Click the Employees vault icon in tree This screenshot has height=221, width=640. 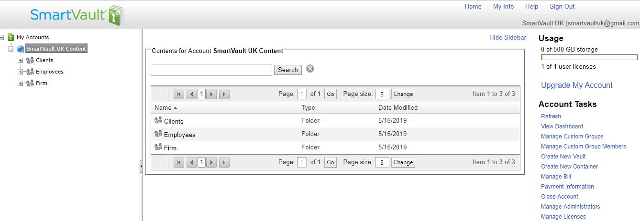[30, 72]
